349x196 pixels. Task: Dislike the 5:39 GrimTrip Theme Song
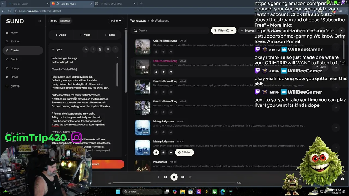point(163,92)
